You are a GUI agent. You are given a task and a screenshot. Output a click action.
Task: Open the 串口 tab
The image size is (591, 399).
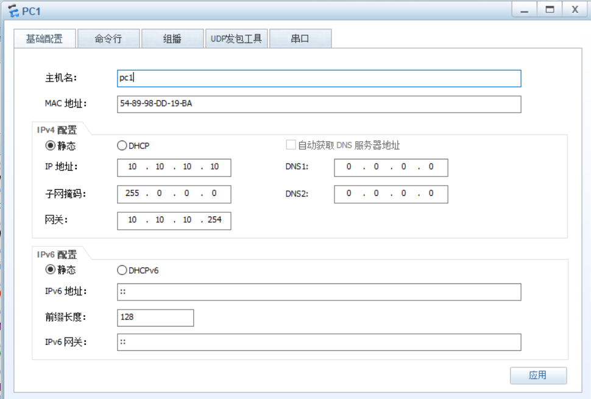pyautogui.click(x=300, y=39)
